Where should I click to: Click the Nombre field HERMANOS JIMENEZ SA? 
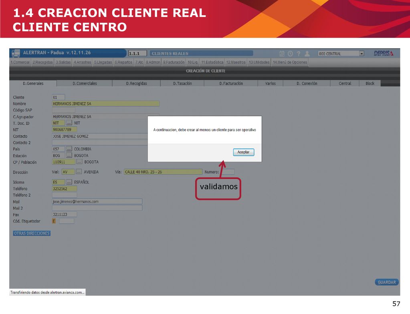coord(106,103)
